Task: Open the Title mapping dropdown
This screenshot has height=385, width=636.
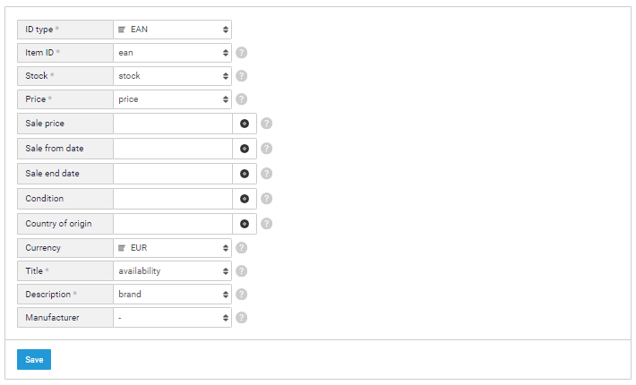Action: pos(172,270)
